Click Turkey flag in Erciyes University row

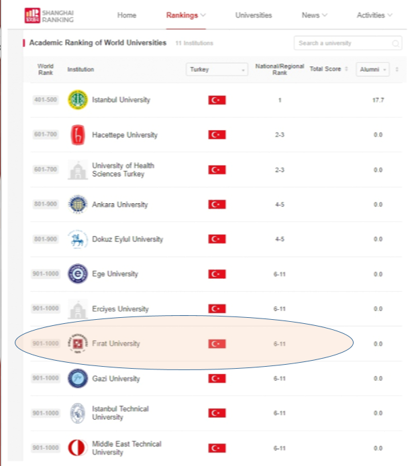coord(217,309)
